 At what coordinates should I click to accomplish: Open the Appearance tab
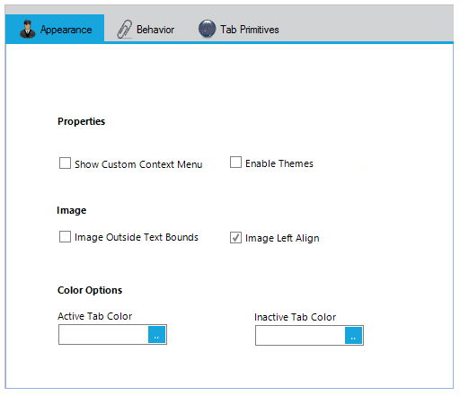pos(55,29)
